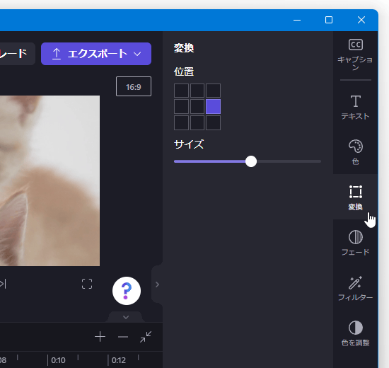Click the 0:10 mark on timeline ruler
This screenshot has width=389, height=368.
pos(58,360)
